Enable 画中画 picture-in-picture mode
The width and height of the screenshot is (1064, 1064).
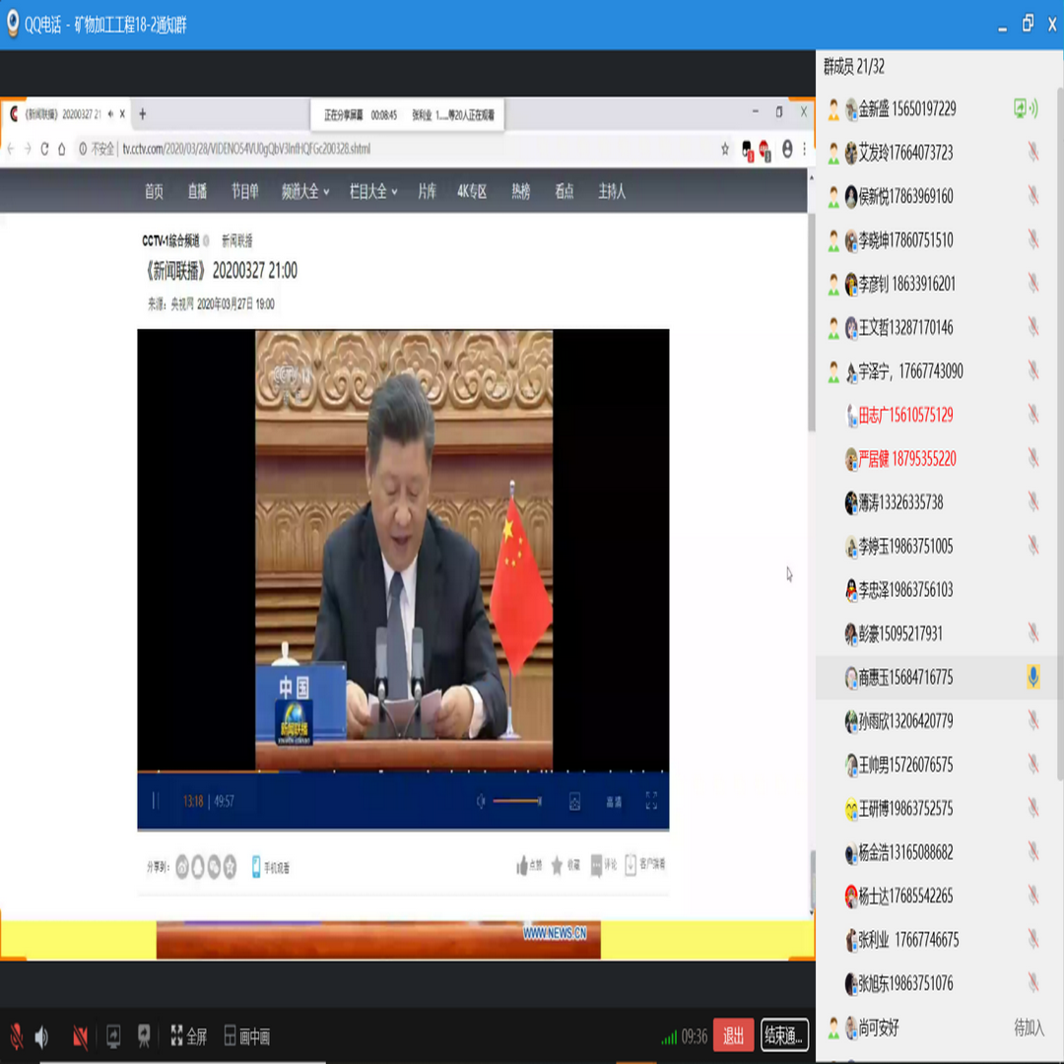coord(246,1036)
